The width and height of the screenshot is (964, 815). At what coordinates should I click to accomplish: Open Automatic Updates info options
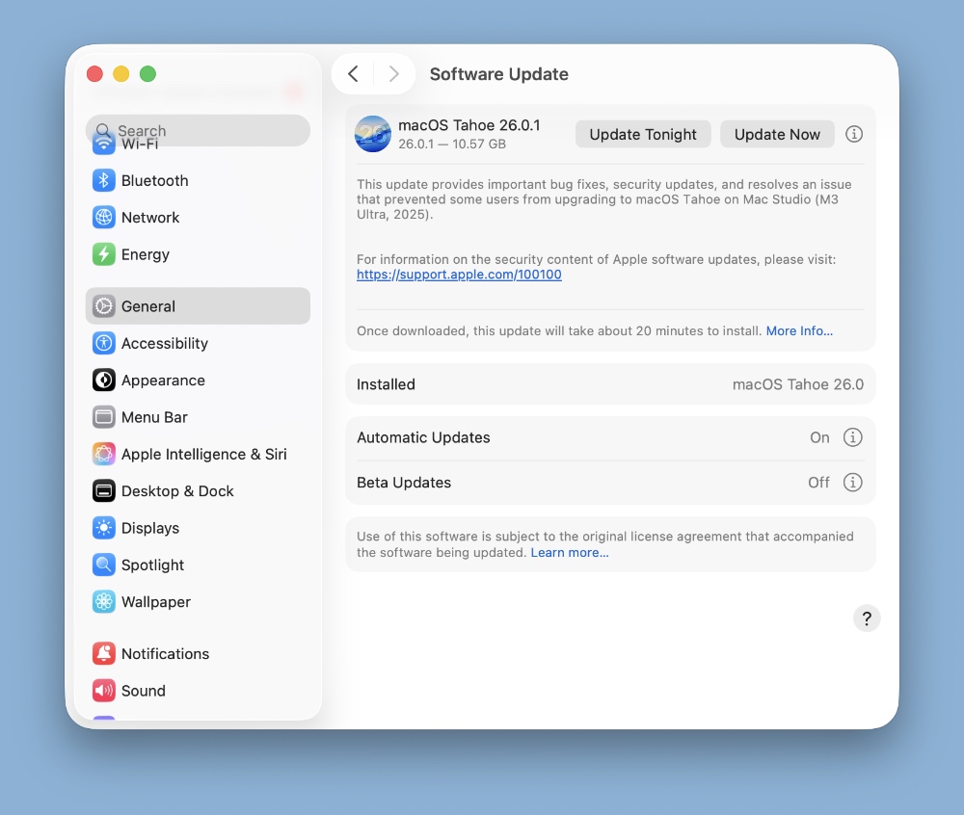tap(852, 437)
